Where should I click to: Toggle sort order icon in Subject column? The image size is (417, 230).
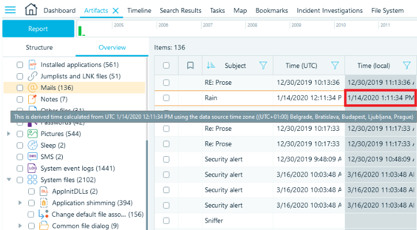(x=211, y=65)
